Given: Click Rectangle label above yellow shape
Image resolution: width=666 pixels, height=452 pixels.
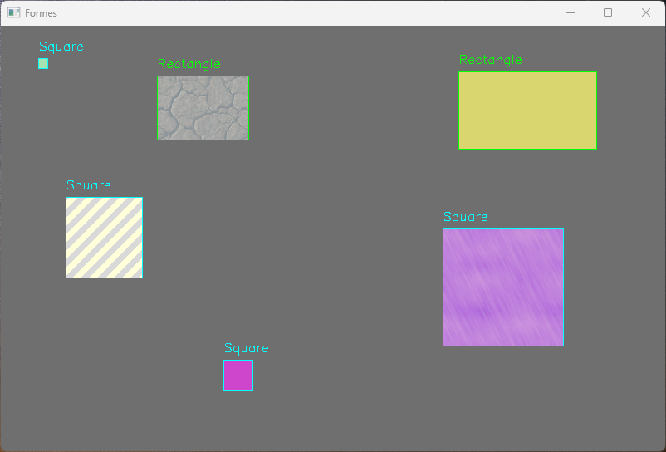Looking at the screenshot, I should click(x=491, y=60).
